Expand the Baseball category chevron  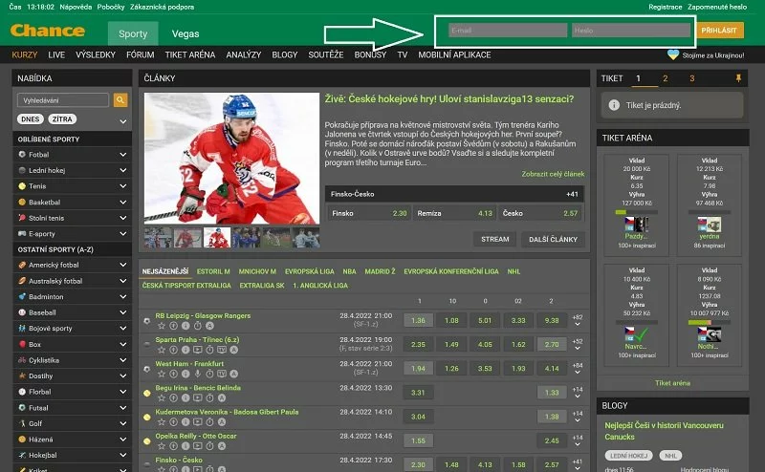click(x=123, y=312)
